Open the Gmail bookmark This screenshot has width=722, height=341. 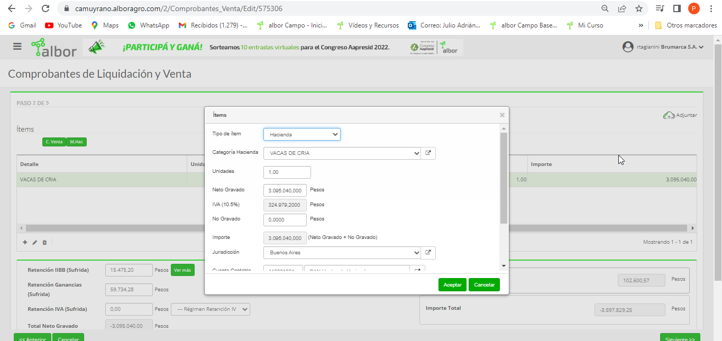tap(22, 25)
